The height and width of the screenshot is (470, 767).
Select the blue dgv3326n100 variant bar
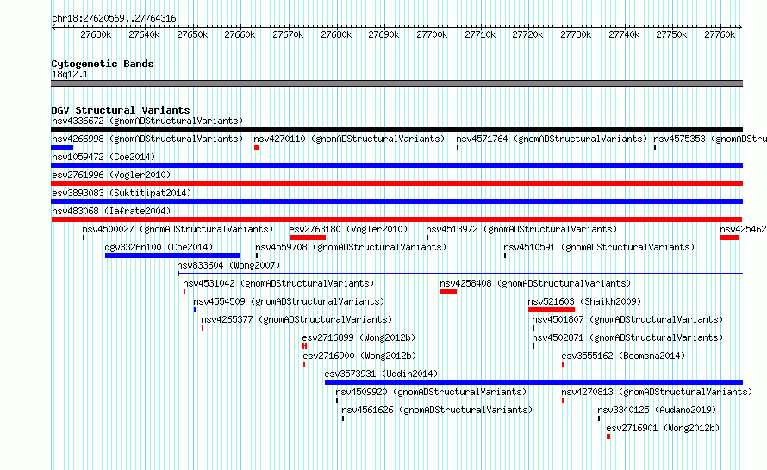[172, 256]
